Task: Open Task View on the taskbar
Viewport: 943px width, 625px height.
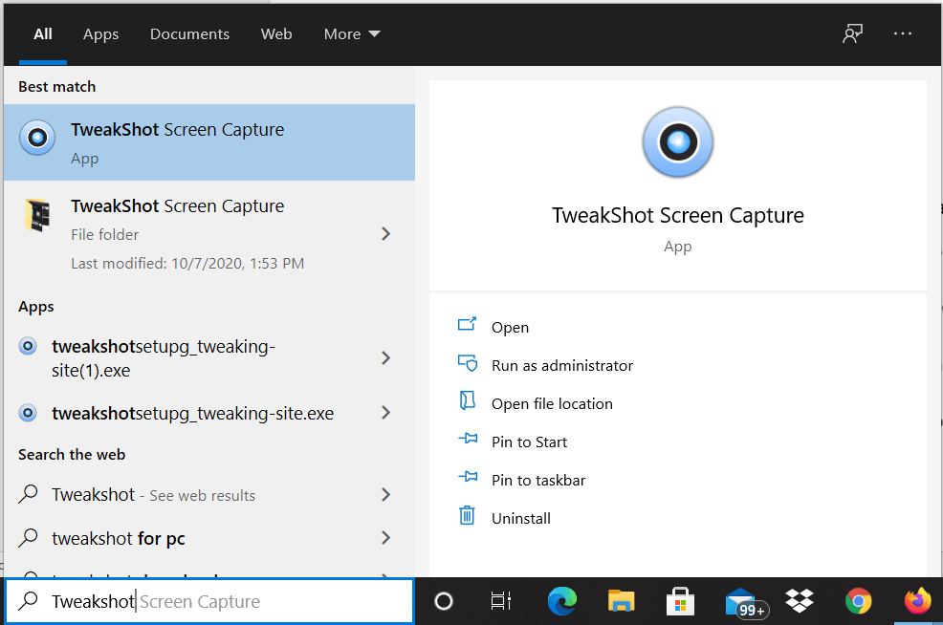Action: click(502, 601)
